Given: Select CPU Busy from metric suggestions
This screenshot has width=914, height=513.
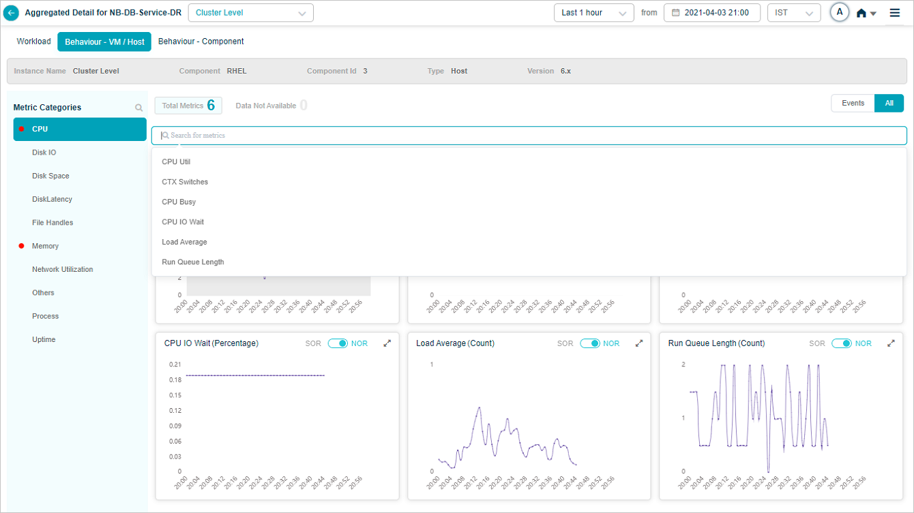Looking at the screenshot, I should (x=179, y=202).
